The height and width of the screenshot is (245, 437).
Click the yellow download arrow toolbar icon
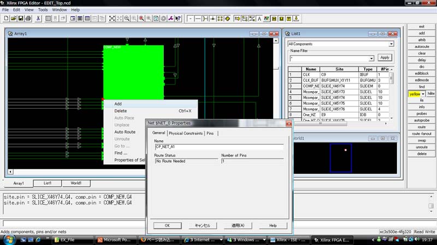click(x=296, y=19)
